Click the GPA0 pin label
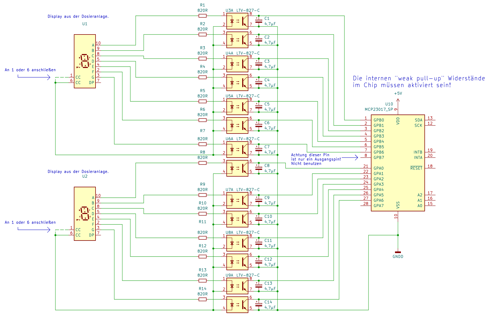This screenshot has height=317, width=490. pos(379,168)
